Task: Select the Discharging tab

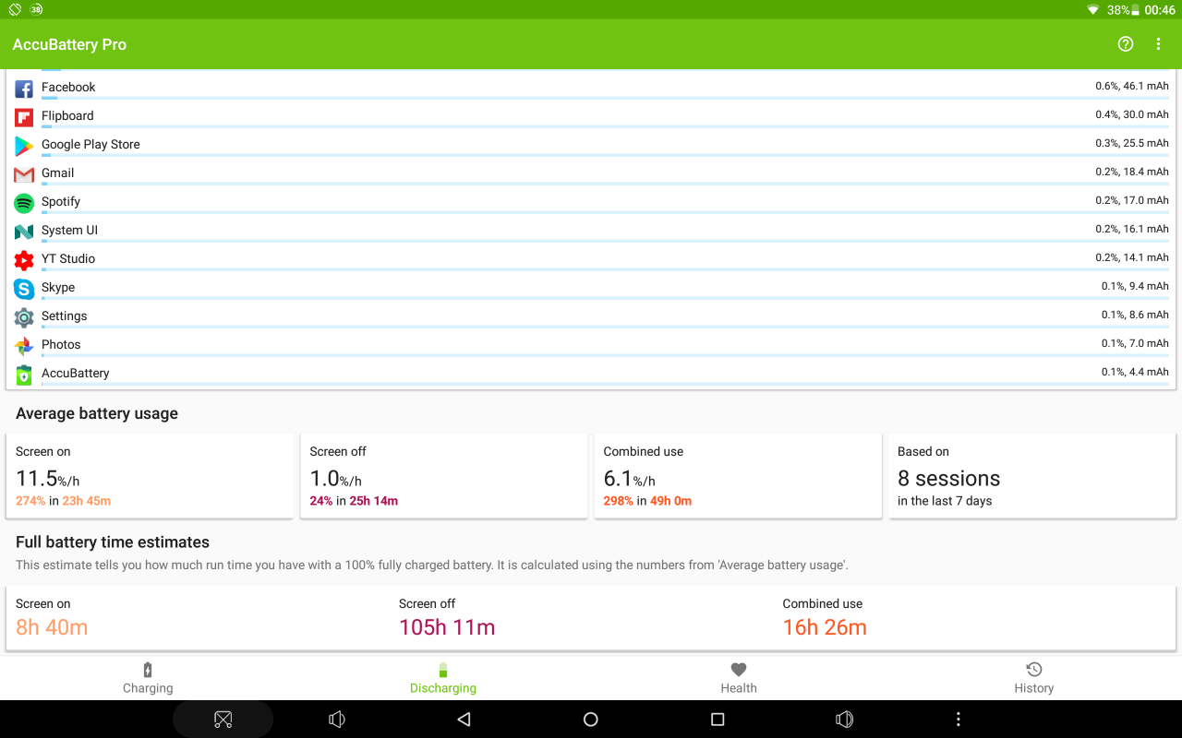Action: (x=443, y=678)
